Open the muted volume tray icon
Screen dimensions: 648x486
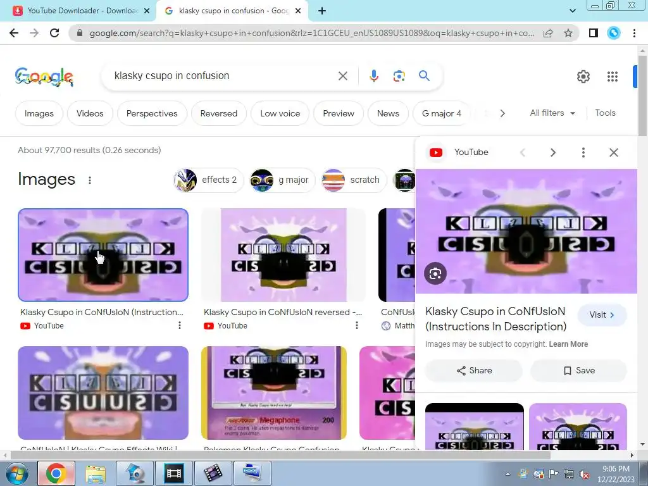[x=584, y=475]
